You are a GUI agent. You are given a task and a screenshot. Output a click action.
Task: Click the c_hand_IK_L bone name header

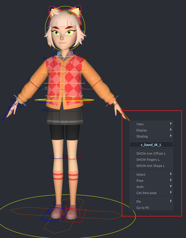pos(151,145)
